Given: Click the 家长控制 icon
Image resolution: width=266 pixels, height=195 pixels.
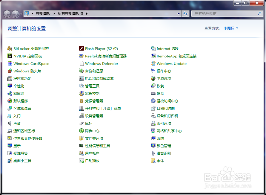Looking at the screenshot, I should click(82, 94).
